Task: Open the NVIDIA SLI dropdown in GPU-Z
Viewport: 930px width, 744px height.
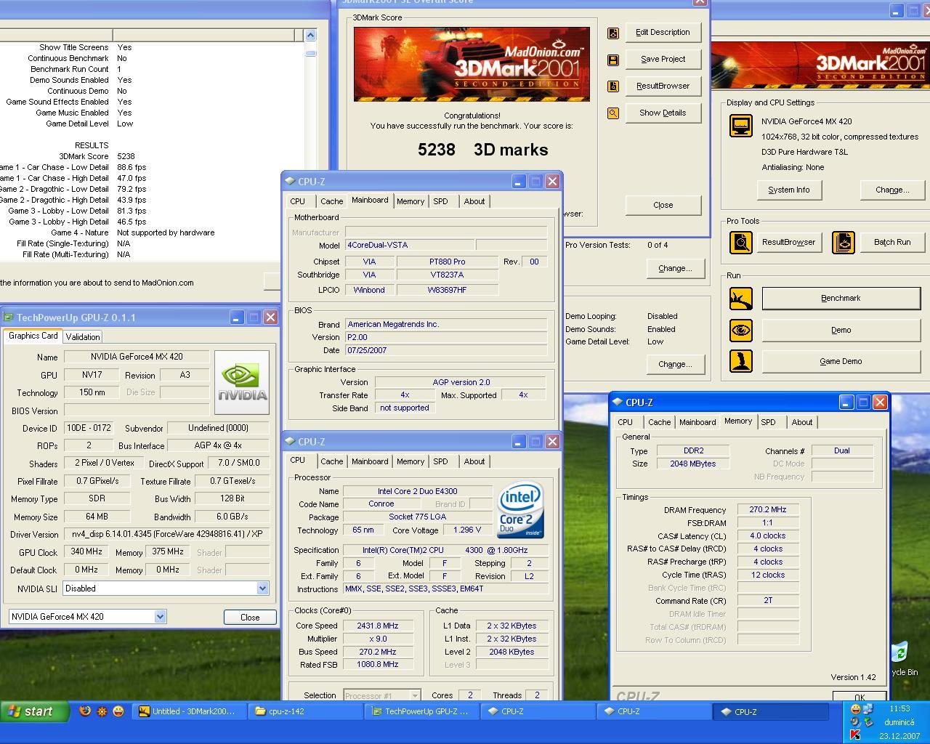Action: point(263,589)
